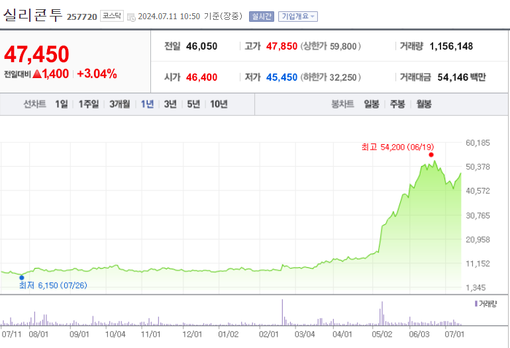This screenshot has height=348, width=510.
Task: Click the lower limit price 32,250
Action: point(343,77)
